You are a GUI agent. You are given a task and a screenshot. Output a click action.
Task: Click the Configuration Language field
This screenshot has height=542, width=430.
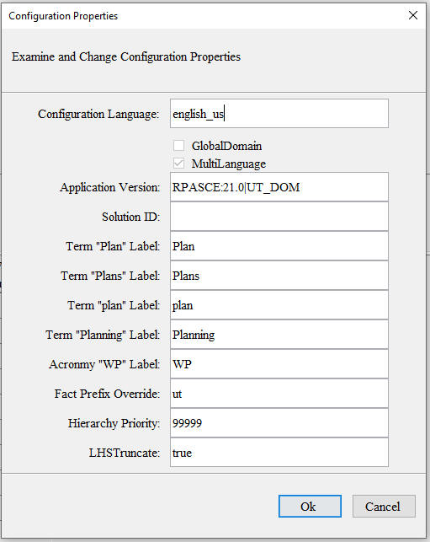tap(279, 114)
